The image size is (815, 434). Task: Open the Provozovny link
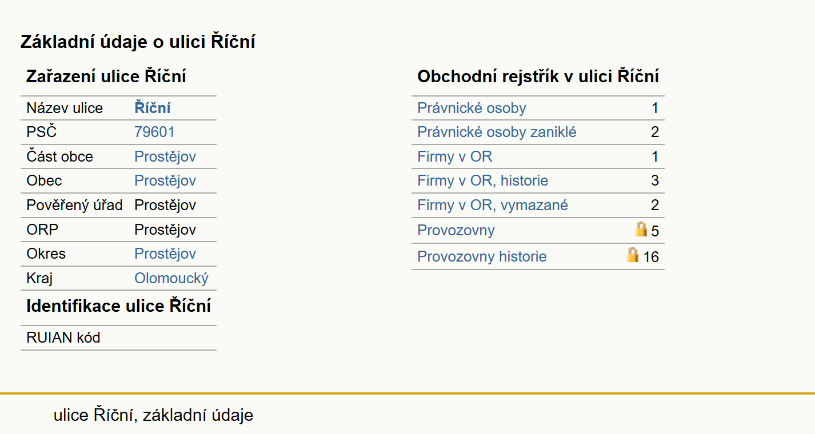pyautogui.click(x=456, y=230)
